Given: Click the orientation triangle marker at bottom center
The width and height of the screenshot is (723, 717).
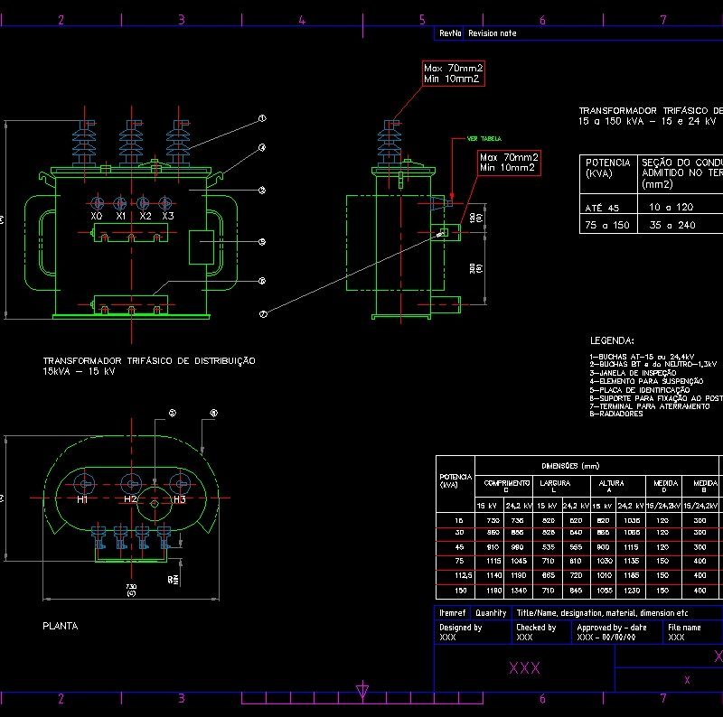Looking at the screenshot, I should tap(364, 688).
